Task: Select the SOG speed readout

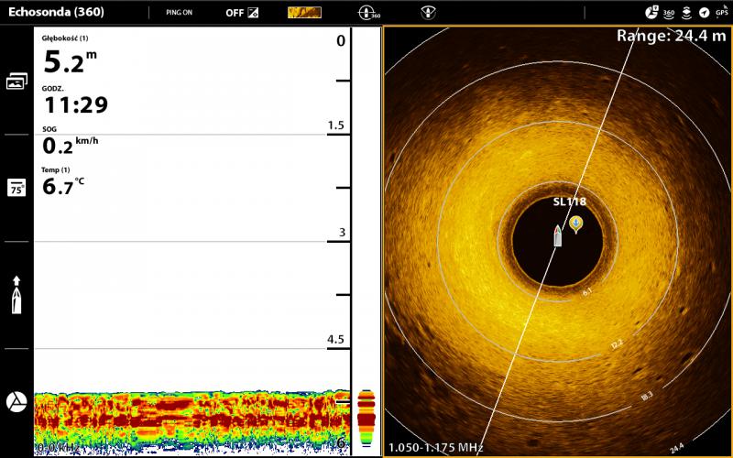Action: pyautogui.click(x=69, y=143)
